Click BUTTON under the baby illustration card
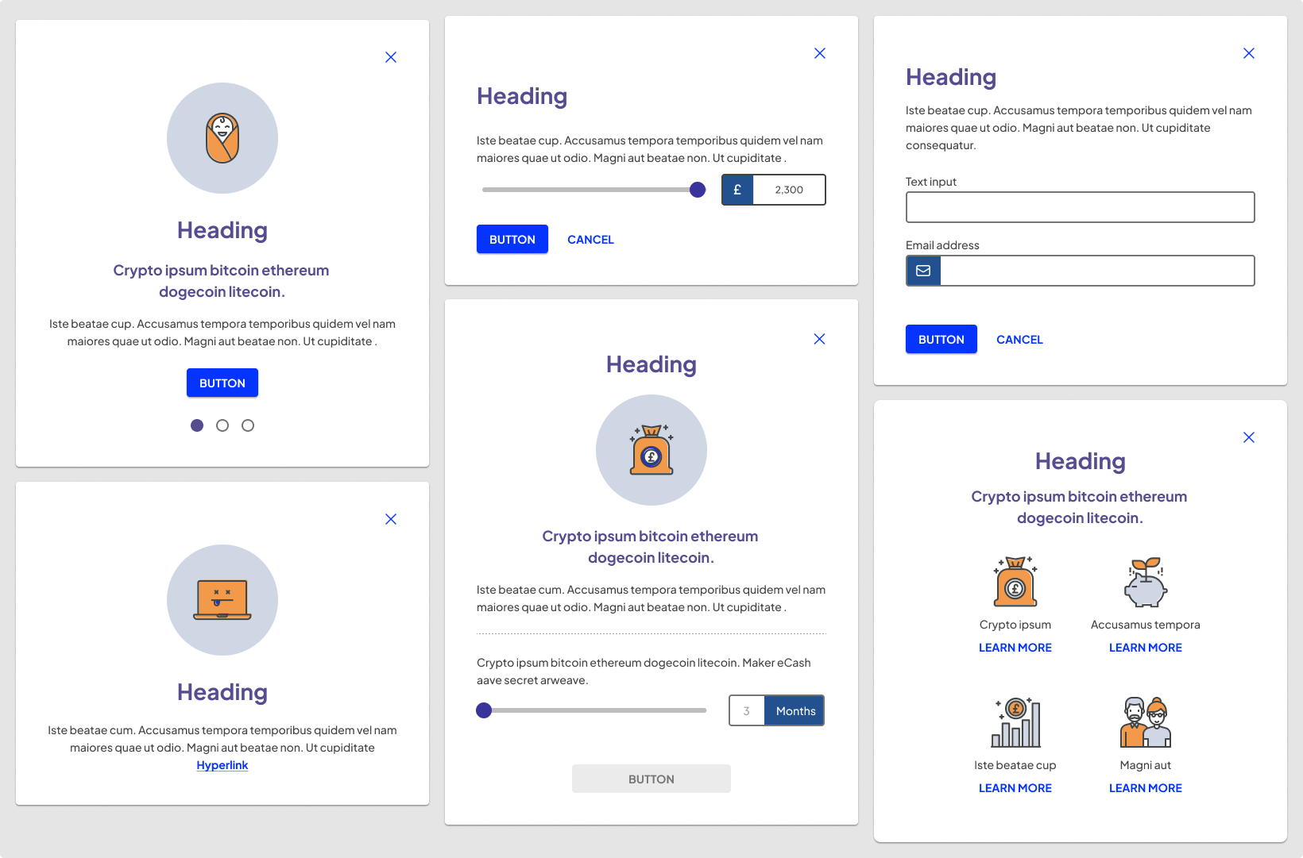 click(222, 383)
